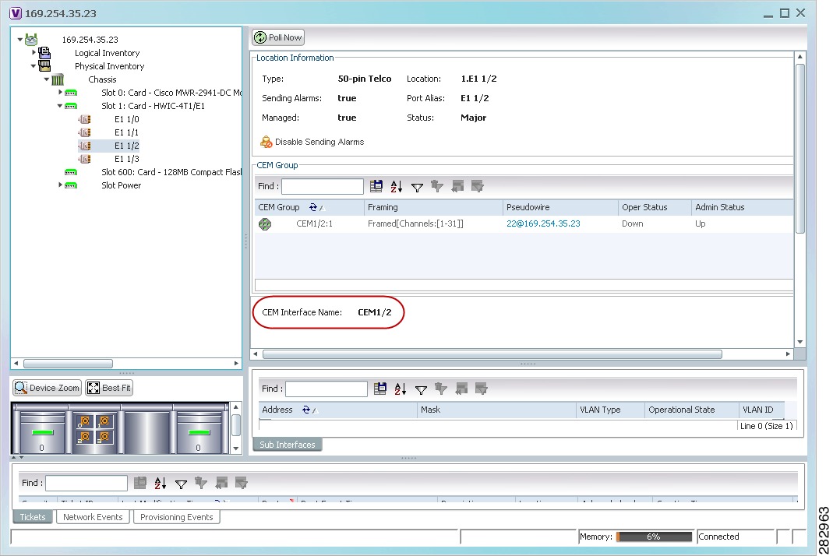Sort by the Mask column header
833x556 pixels.
tap(496, 410)
